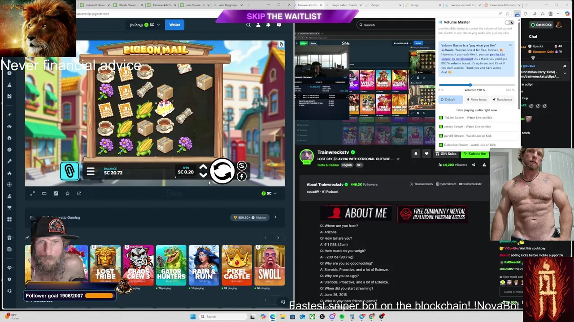The width and height of the screenshot is (574, 322).
Task: Increase the spin bet amount
Action: click(203, 168)
